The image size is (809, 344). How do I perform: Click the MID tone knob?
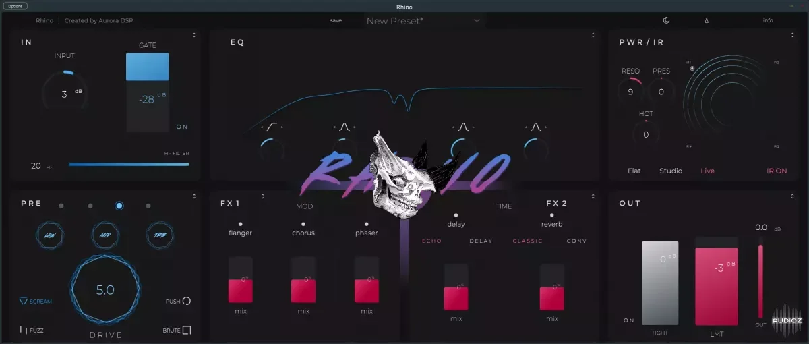[105, 236]
